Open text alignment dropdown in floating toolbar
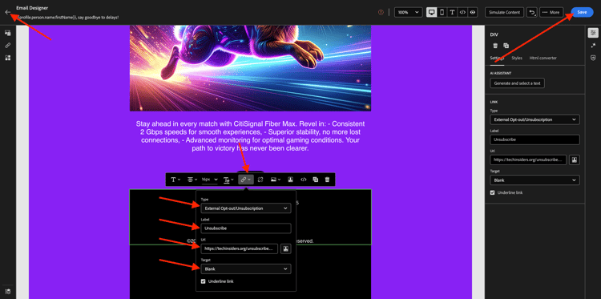Viewport: 601px width, 299px height. [x=192, y=180]
